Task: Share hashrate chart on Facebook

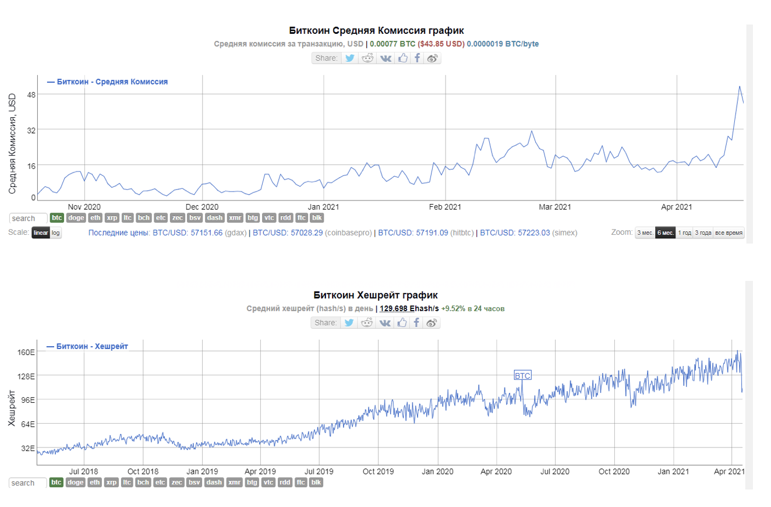Action: pos(417,323)
